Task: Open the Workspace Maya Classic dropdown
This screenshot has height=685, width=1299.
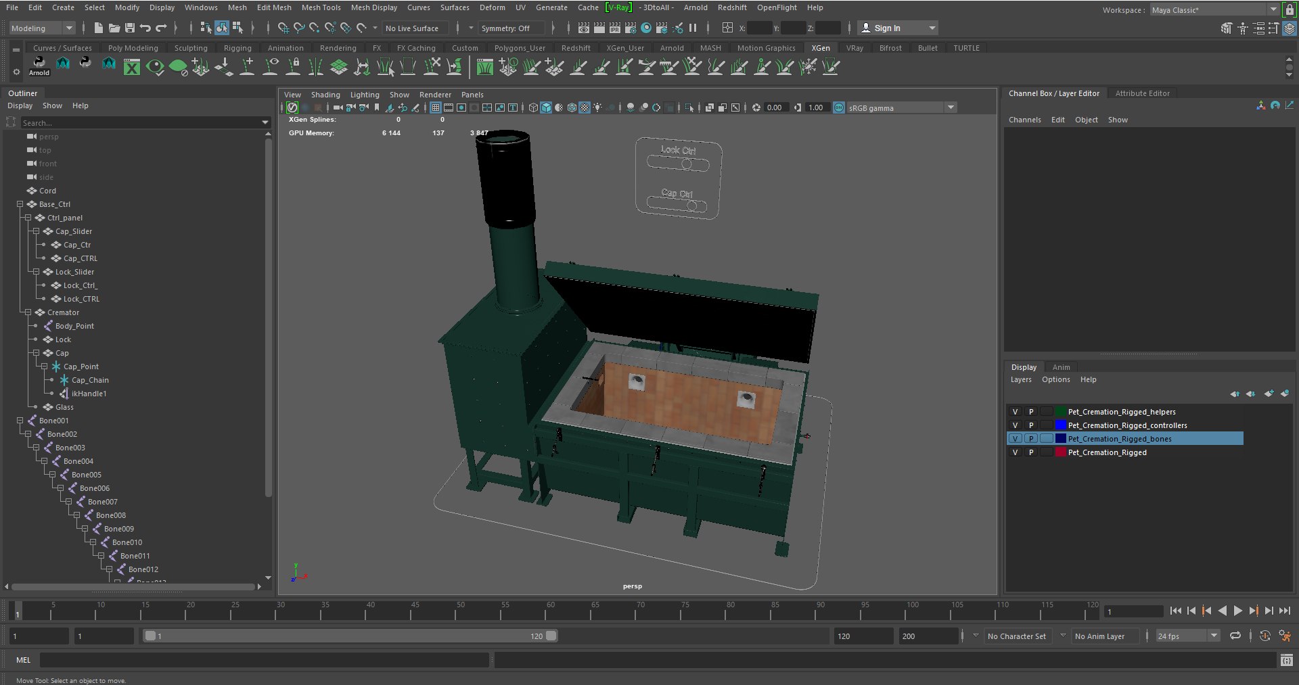Action: coord(1214,9)
